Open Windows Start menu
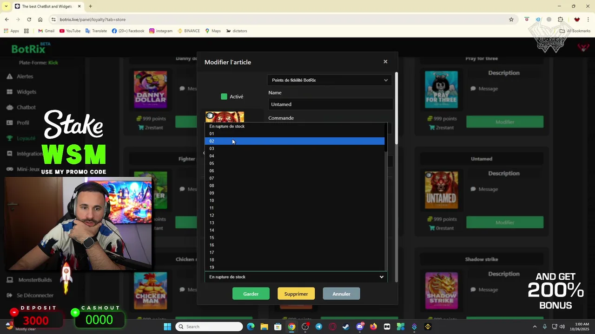 (167, 327)
